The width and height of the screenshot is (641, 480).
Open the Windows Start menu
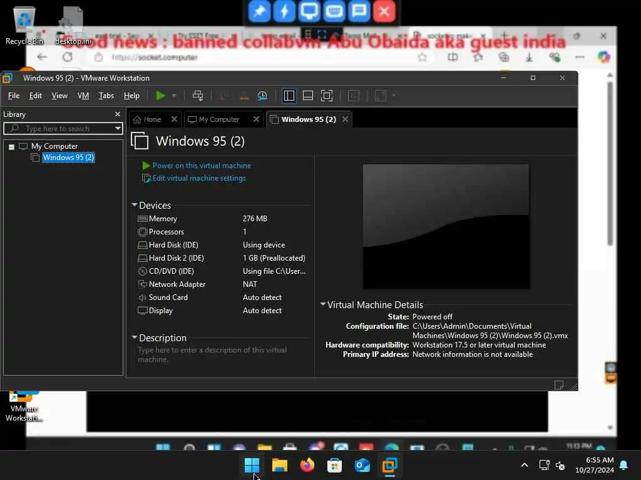tap(252, 465)
